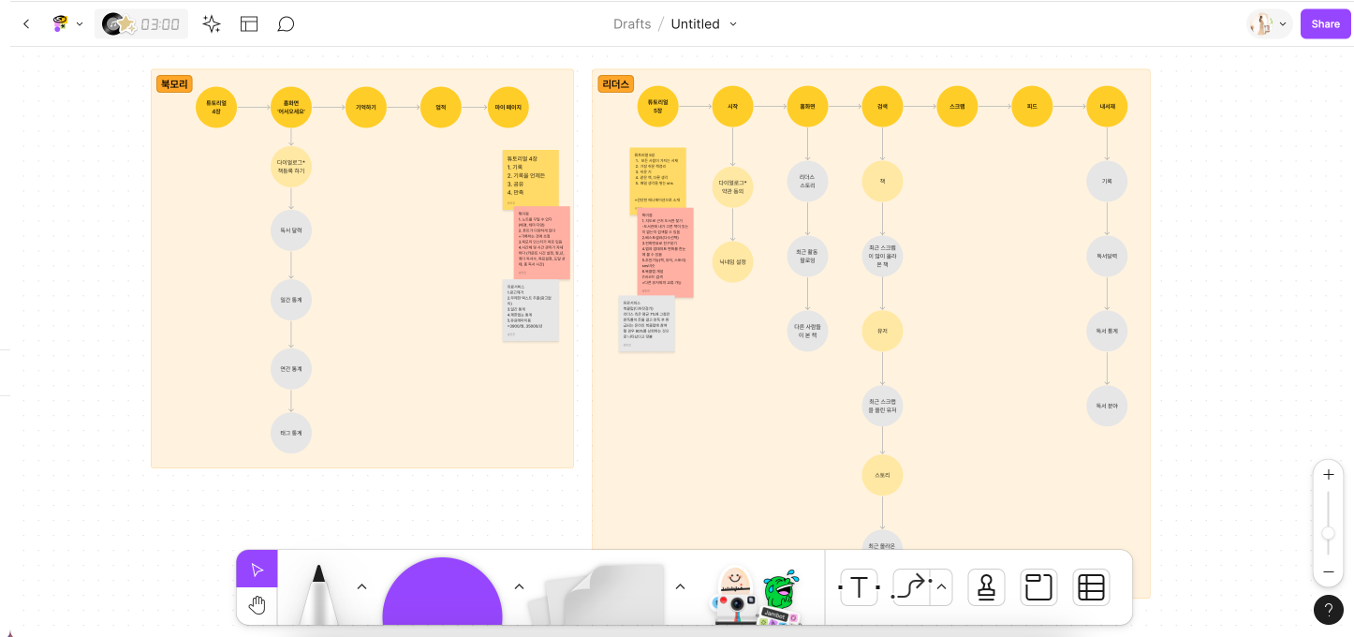Select the 리더스 section label
The image size is (1354, 637).
point(615,84)
